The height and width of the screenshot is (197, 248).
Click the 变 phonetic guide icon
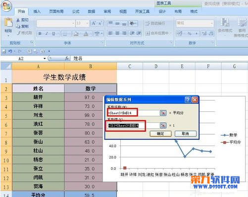pos(97,34)
